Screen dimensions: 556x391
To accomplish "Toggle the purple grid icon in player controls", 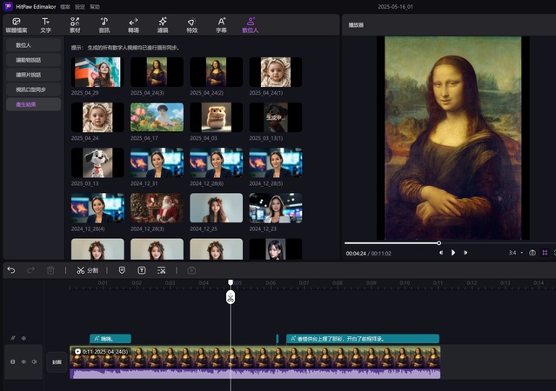I will [x=544, y=253].
